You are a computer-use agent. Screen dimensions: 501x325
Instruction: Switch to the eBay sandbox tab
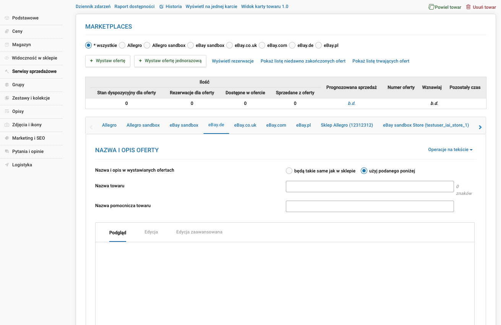184,125
